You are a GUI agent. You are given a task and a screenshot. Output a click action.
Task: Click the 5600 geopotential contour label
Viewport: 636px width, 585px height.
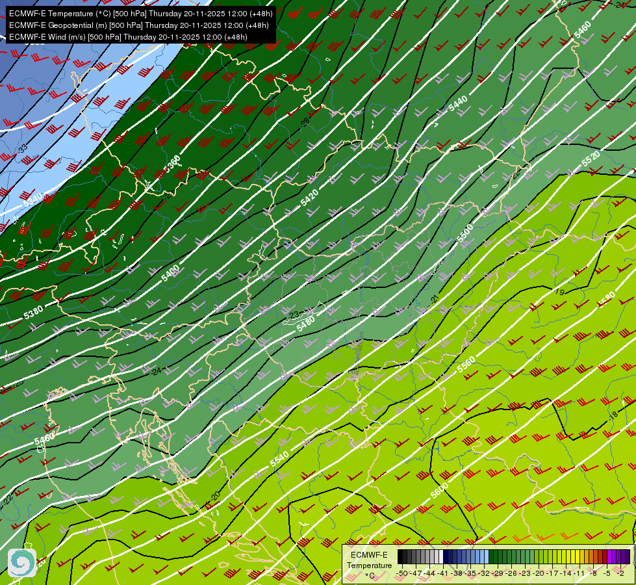[x=440, y=490]
